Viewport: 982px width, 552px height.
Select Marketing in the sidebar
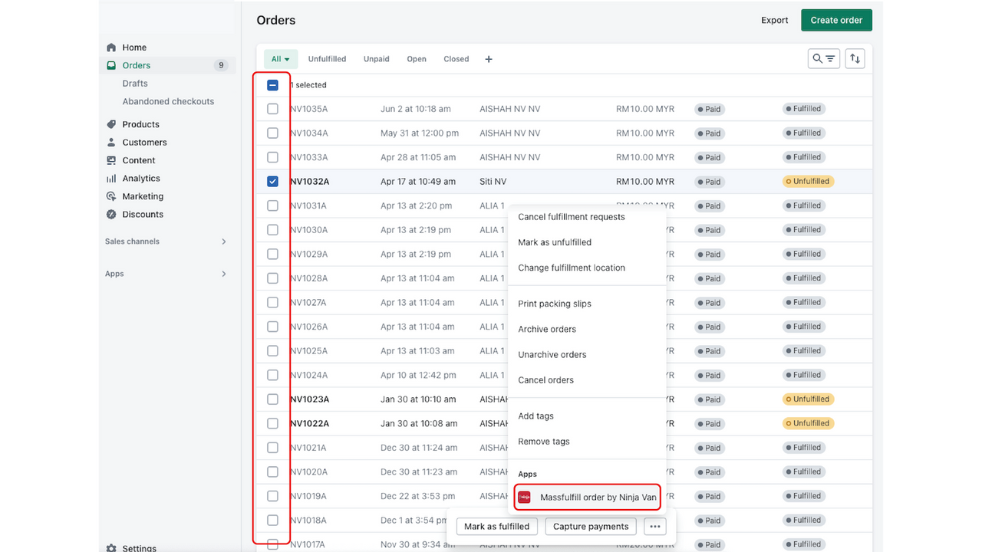[x=143, y=196]
